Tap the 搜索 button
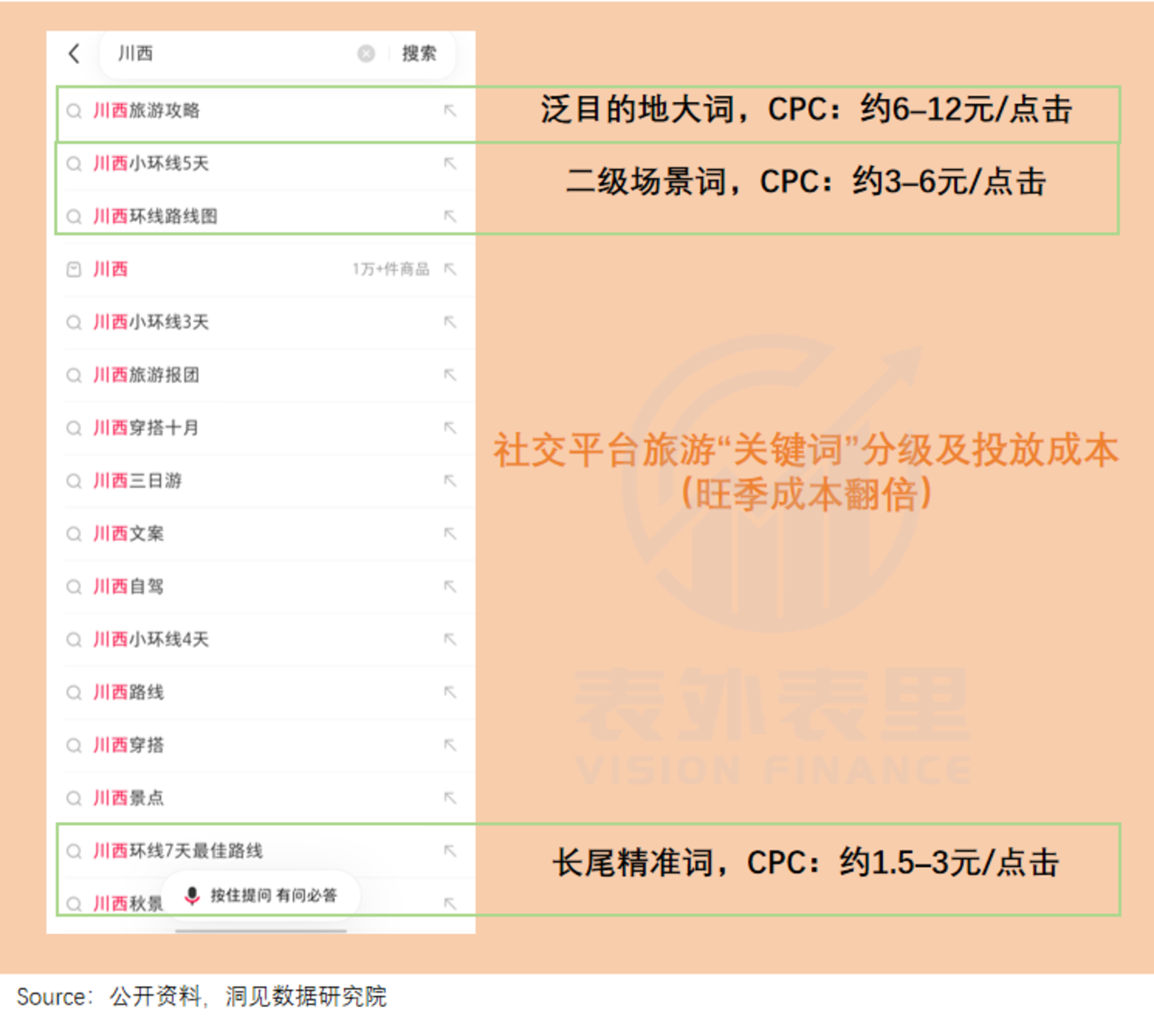The height and width of the screenshot is (1019, 1154). [x=419, y=54]
